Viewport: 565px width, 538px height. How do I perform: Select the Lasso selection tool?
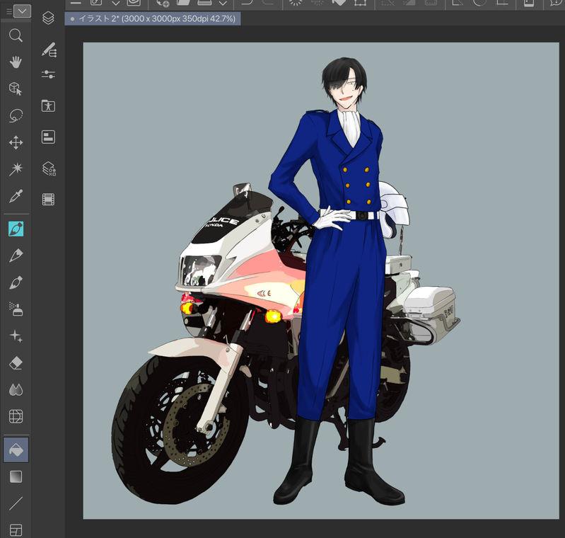16,116
